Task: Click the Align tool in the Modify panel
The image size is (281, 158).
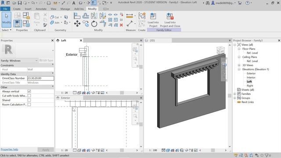Action: coord(77,16)
